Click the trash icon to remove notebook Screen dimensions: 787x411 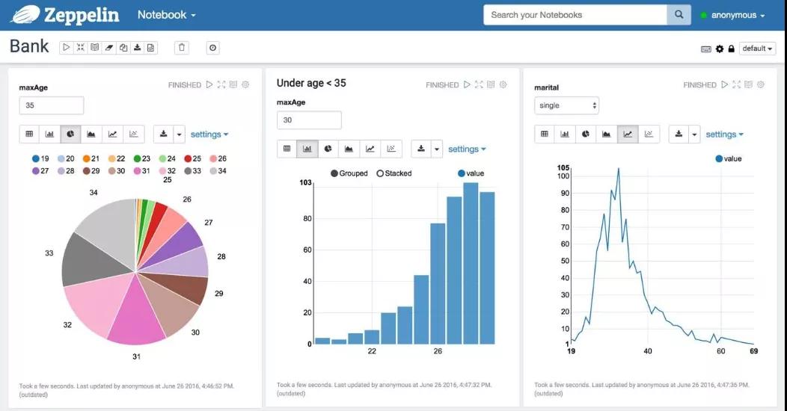pyautogui.click(x=182, y=48)
